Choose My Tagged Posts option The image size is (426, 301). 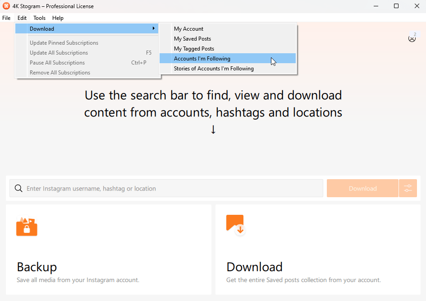pos(228,49)
